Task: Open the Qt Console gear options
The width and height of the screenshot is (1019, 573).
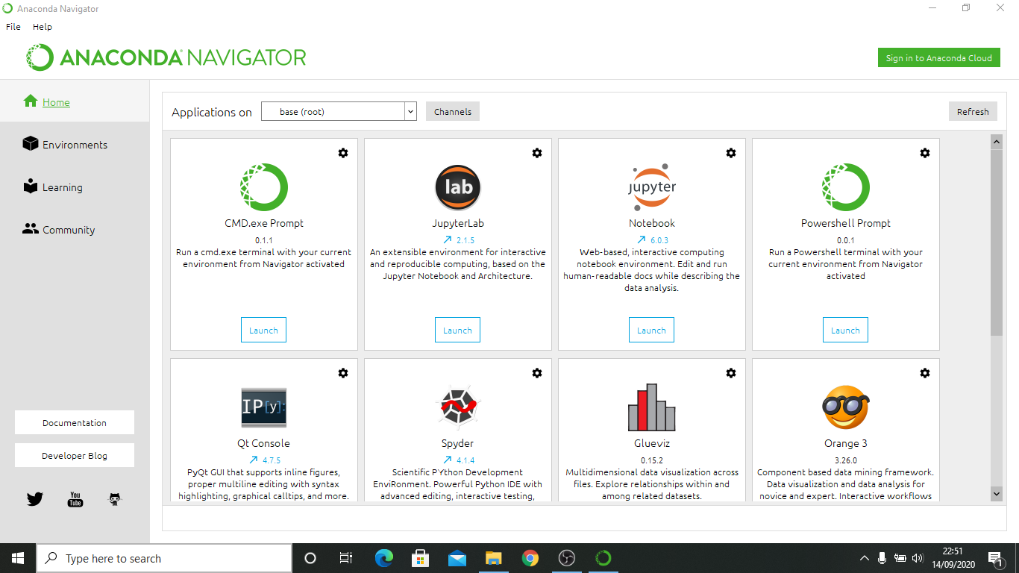Action: pos(343,373)
